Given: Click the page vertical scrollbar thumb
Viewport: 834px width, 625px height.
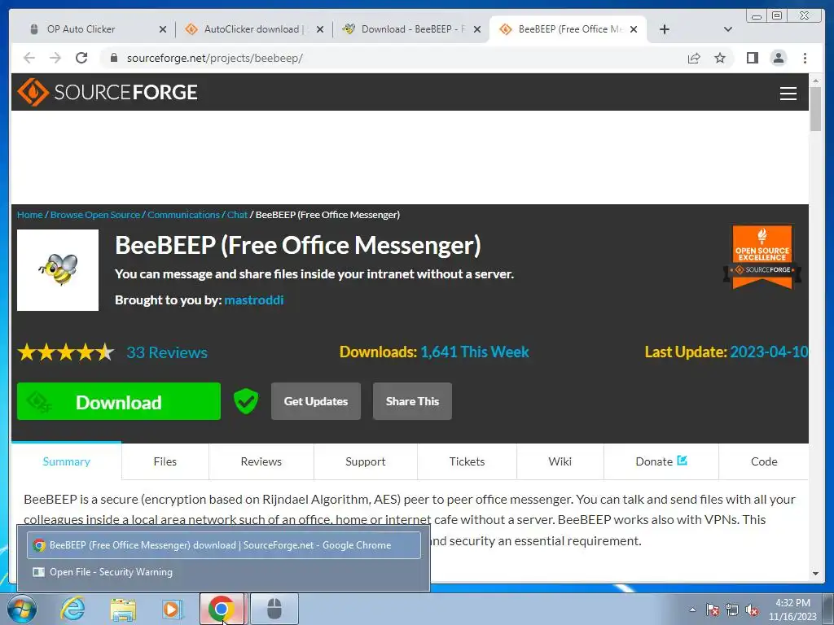Looking at the screenshot, I should (x=815, y=109).
